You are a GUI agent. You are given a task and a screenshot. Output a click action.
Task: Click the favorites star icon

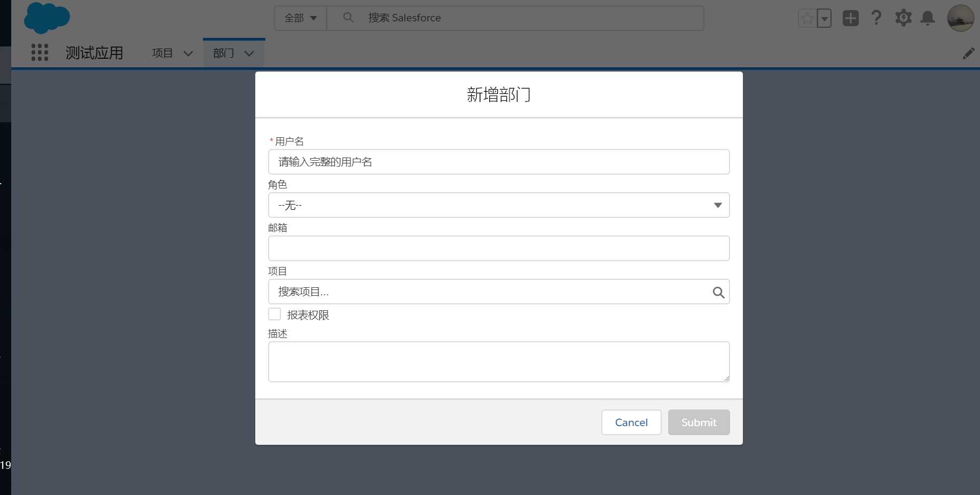[807, 18]
